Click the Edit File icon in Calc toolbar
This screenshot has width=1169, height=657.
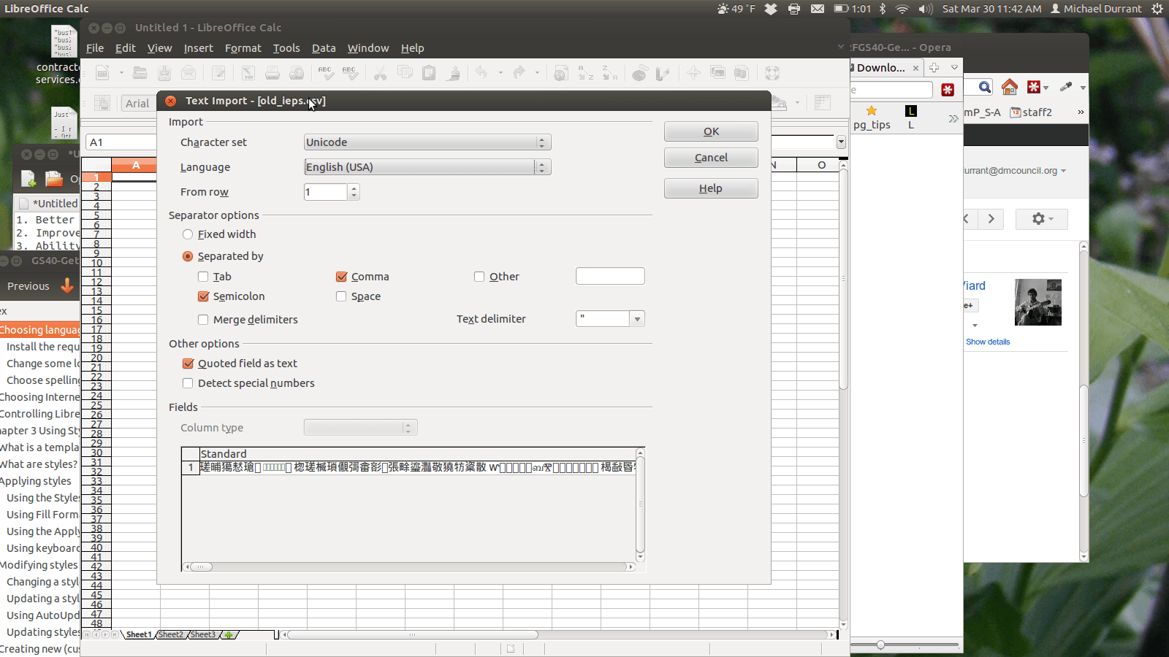tap(218, 73)
